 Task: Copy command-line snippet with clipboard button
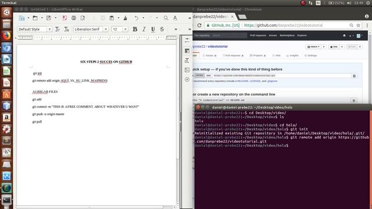354,100
